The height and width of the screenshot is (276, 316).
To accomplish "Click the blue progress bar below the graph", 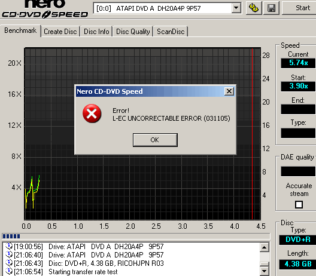I will (x=136, y=236).
